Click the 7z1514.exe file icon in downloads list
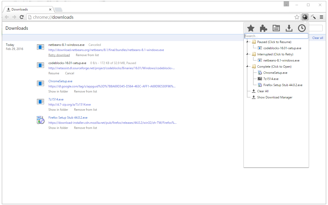The height and width of the screenshot is (205, 328). pos(40,102)
